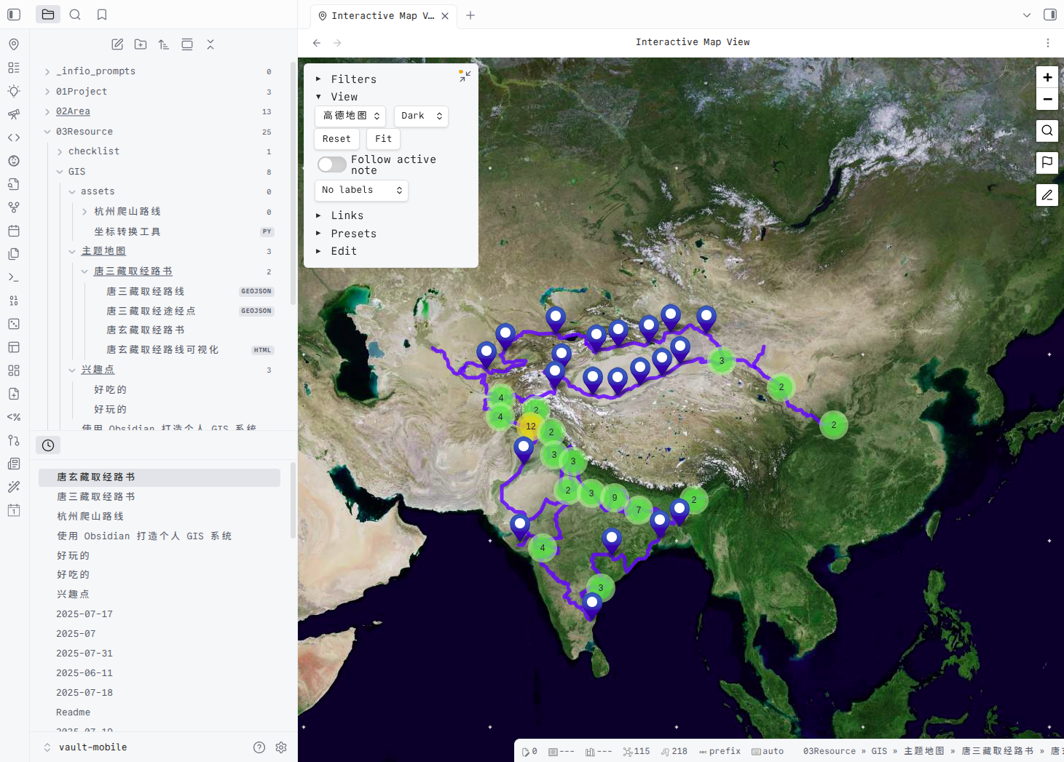Screen dimensions: 1064x762
Task: Toggle Follow active note switch
Action: pos(332,164)
